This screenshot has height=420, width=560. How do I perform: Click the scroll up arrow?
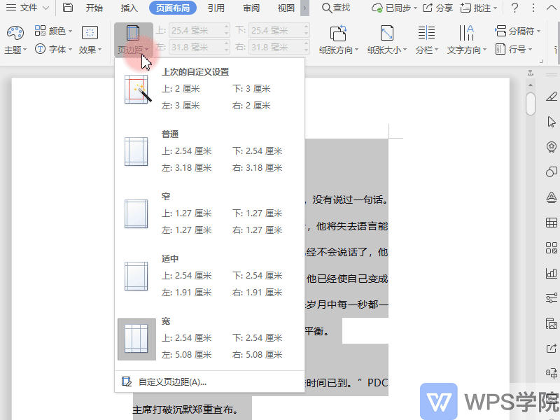[x=531, y=85]
